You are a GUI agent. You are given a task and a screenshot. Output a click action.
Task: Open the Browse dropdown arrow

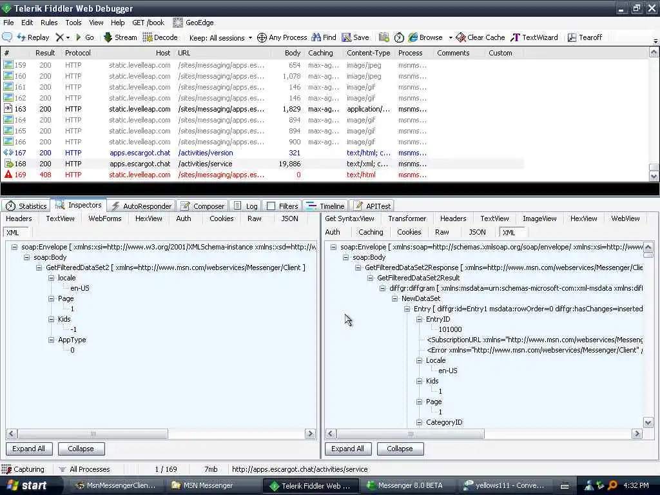click(x=451, y=37)
